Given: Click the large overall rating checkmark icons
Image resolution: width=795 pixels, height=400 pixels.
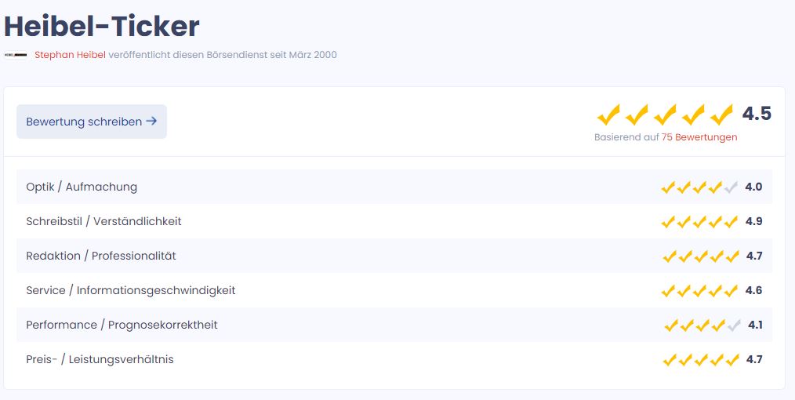Looking at the screenshot, I should click(x=665, y=115).
